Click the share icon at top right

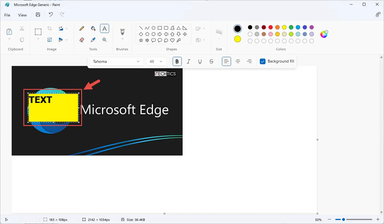tap(378, 15)
